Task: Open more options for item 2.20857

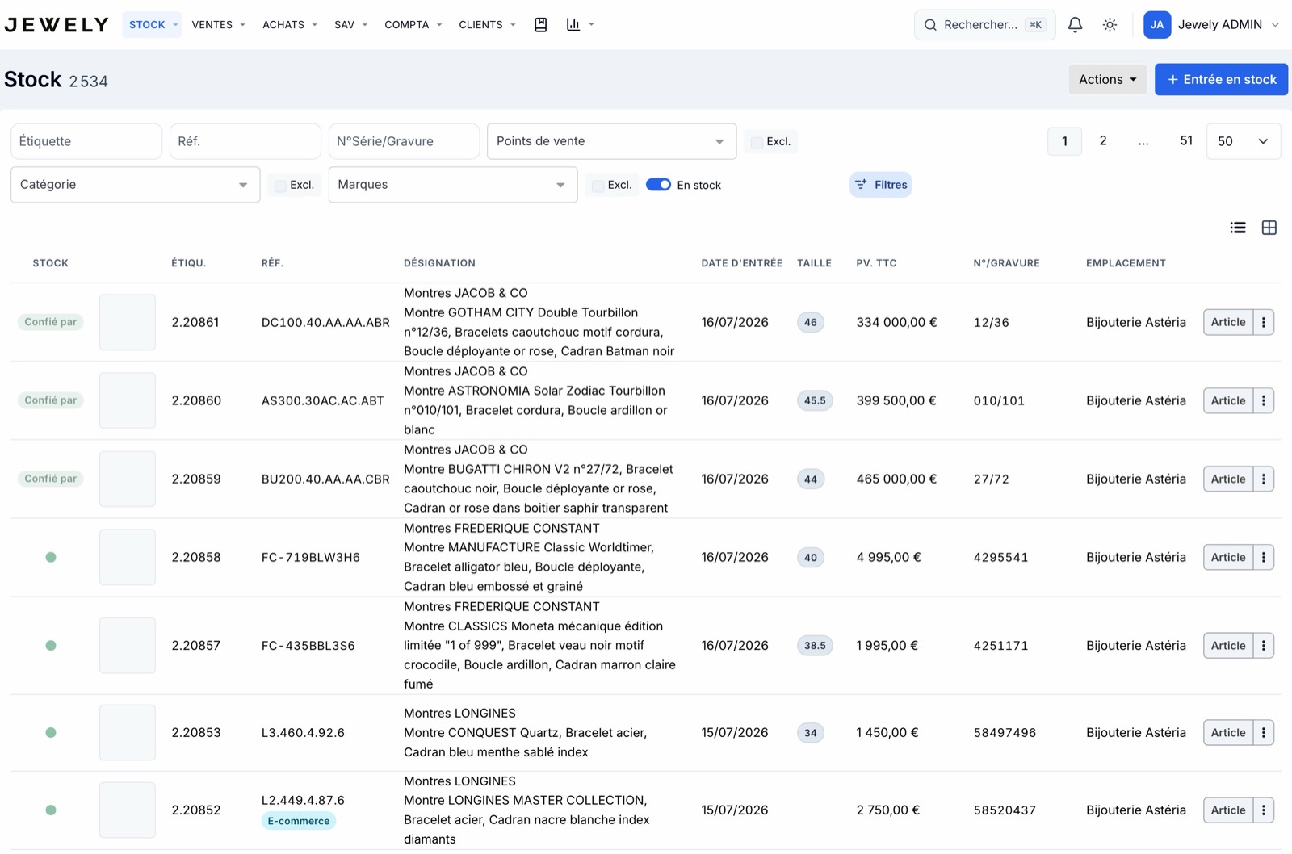Action: point(1264,645)
